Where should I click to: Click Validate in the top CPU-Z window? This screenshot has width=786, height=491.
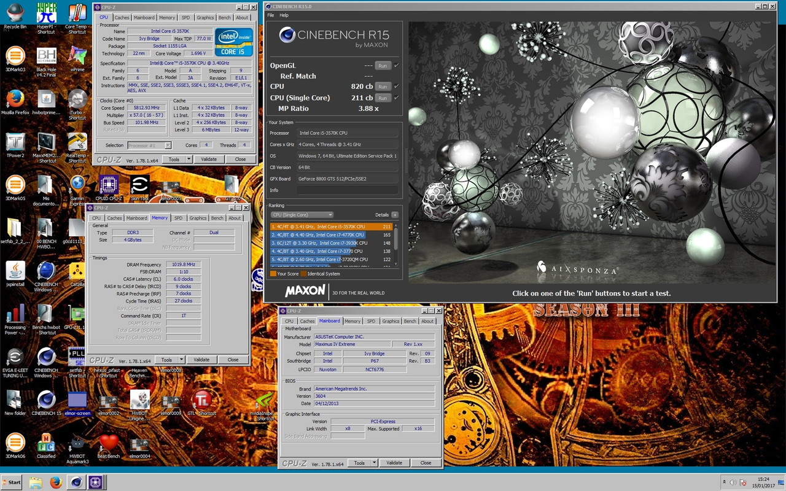(x=209, y=159)
